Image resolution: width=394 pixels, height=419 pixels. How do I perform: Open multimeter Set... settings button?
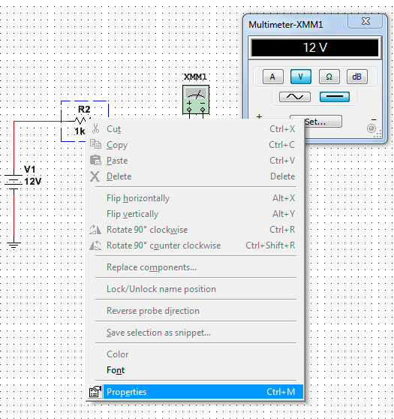[x=316, y=122]
